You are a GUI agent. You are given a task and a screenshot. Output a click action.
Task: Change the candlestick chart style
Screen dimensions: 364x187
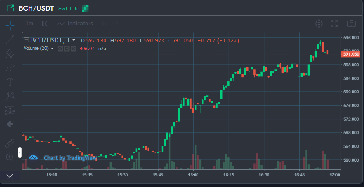[x=45, y=23]
